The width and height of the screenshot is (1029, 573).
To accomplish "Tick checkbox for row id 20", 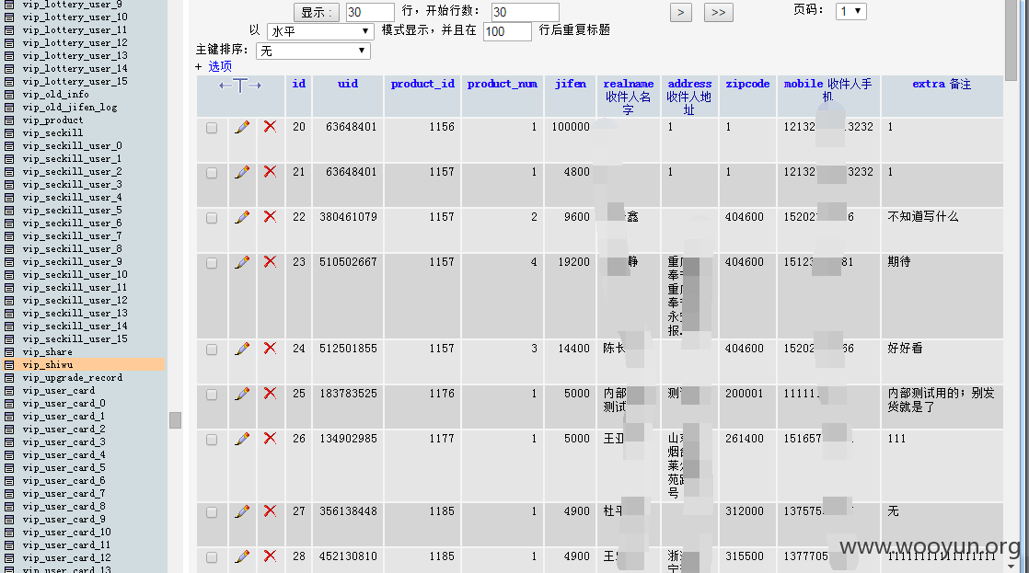I will pos(212,128).
